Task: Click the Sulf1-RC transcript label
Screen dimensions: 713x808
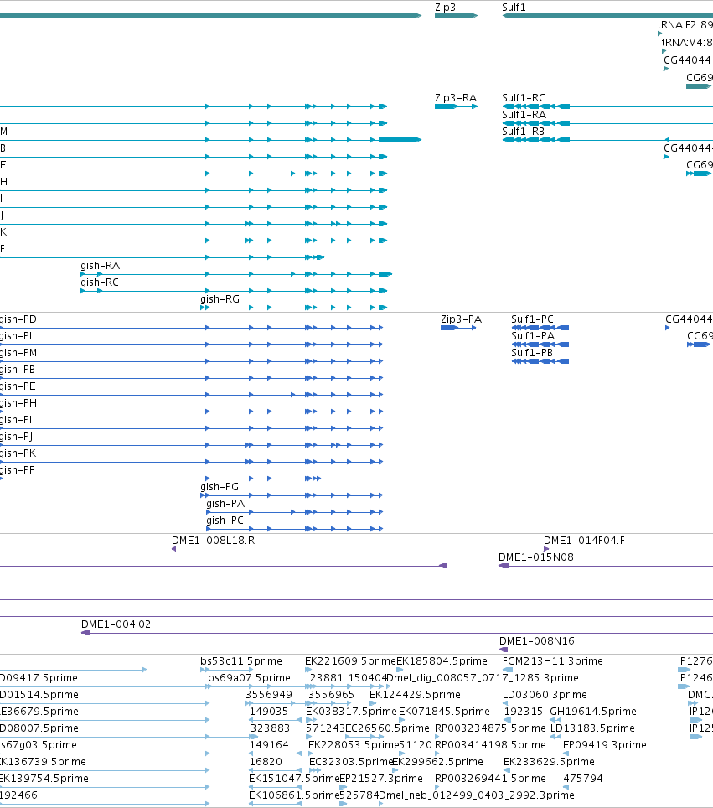Action: click(524, 98)
